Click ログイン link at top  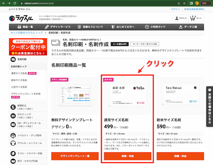click(175, 9)
